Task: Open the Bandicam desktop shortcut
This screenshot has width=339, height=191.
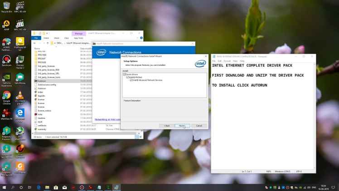Action: (x=7, y=60)
